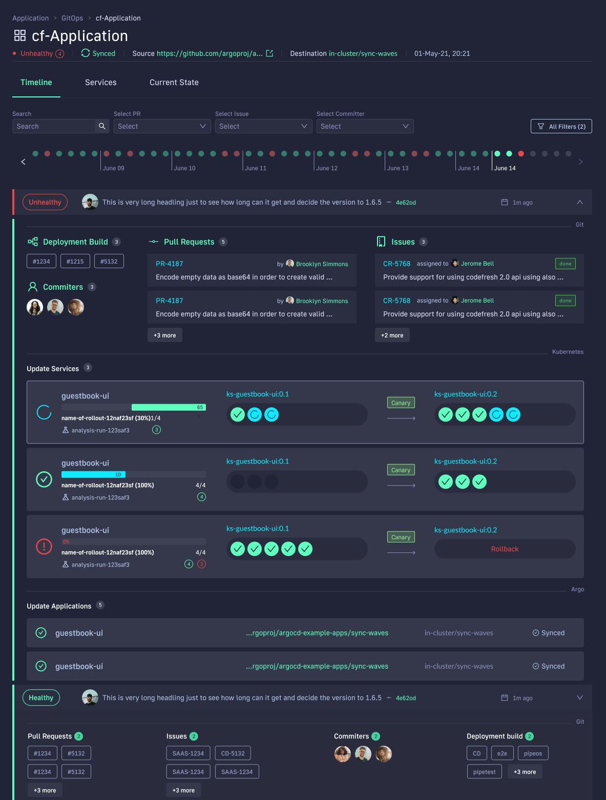Click the Rollback button
Screen dimensions: 606x800
[505, 549]
